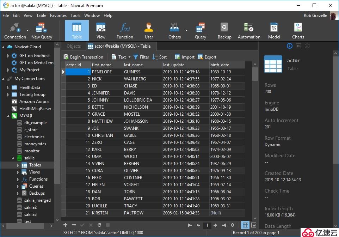Click the Begin Transaction button
The height and width of the screenshot is (237, 339).
pyautogui.click(x=83, y=57)
